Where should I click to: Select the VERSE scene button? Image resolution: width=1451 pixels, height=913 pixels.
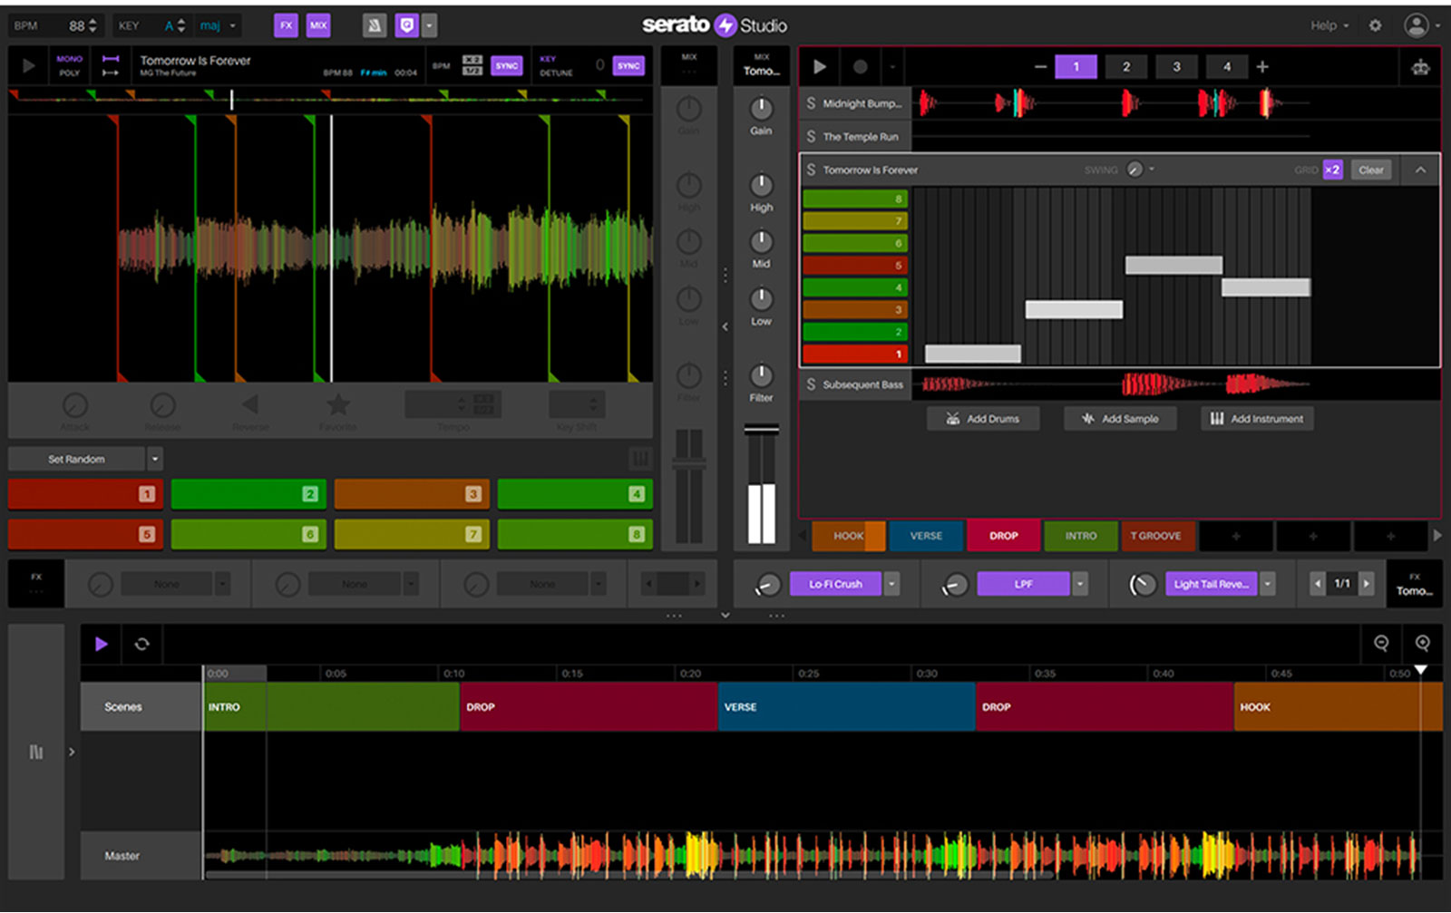point(926,536)
